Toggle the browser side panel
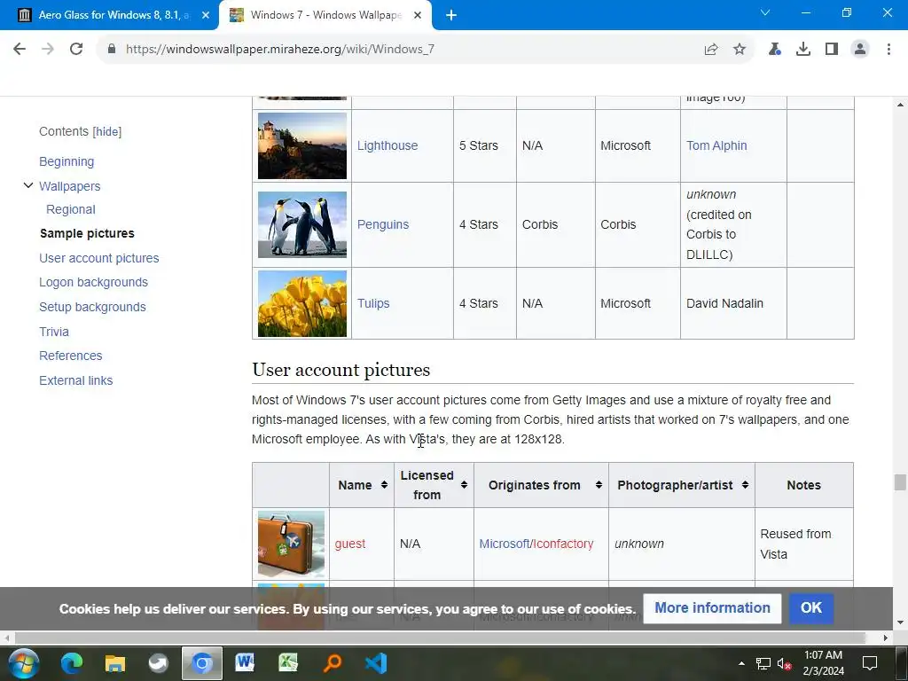 coord(832,50)
